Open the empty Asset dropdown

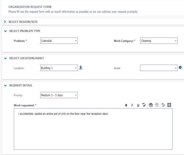click(x=159, y=68)
